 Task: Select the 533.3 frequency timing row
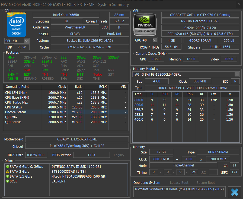pyautogui.click(x=186, y=115)
